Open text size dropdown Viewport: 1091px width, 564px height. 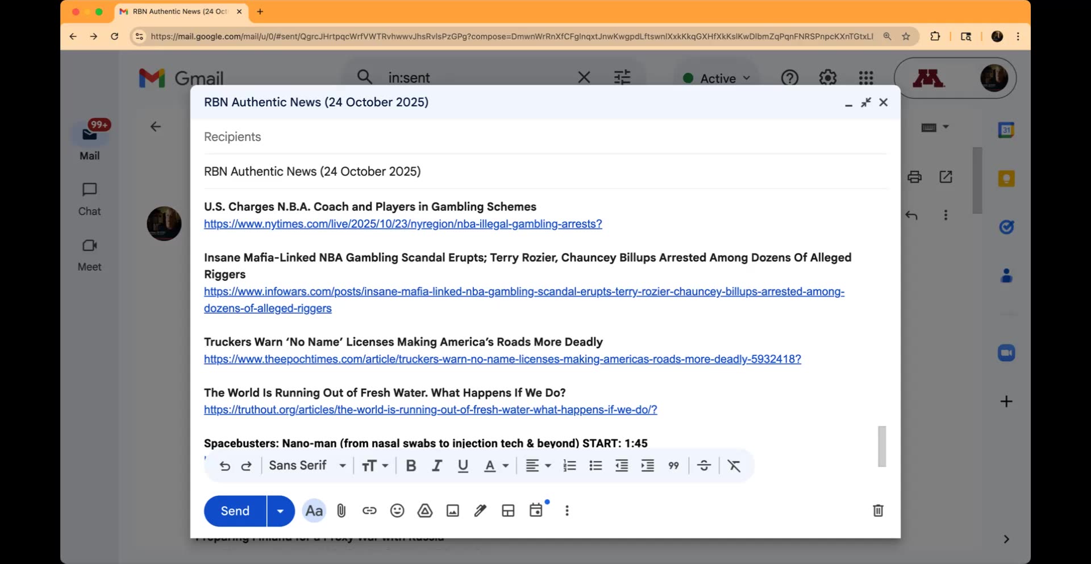pyautogui.click(x=375, y=466)
